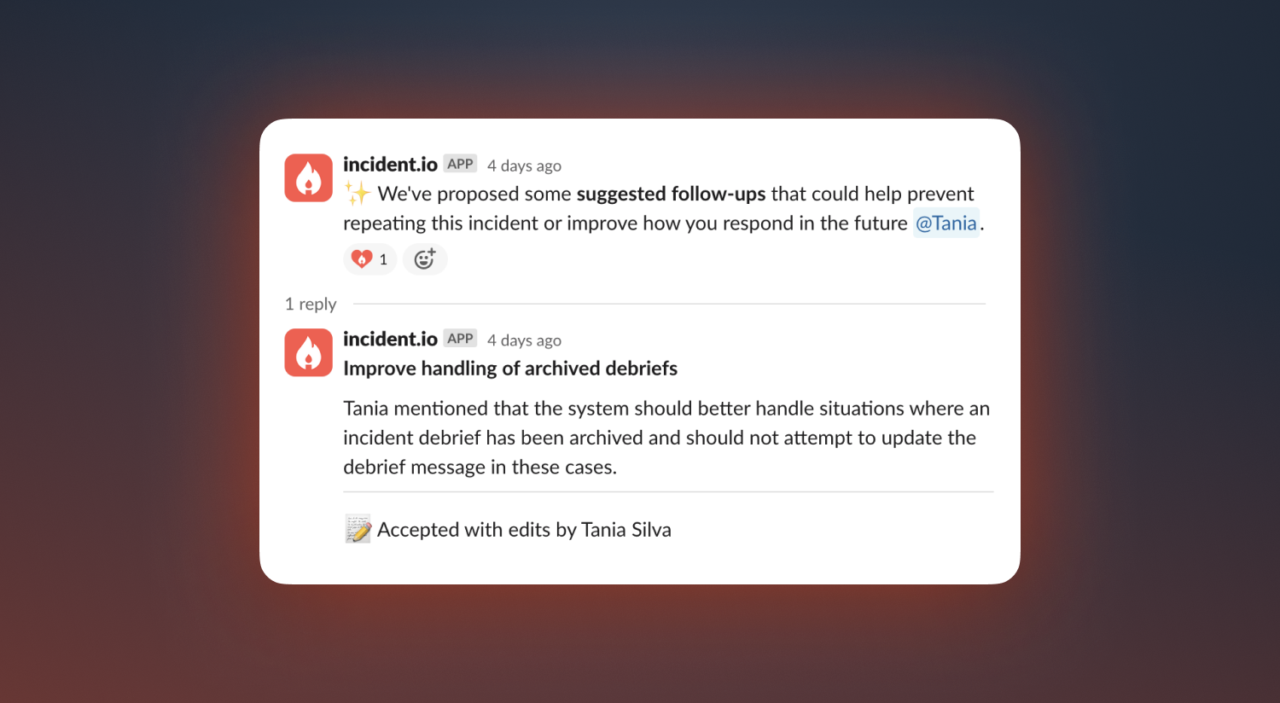Click the thread divider line after "1 reply"
Screen dimensions: 1280x703
(669, 304)
